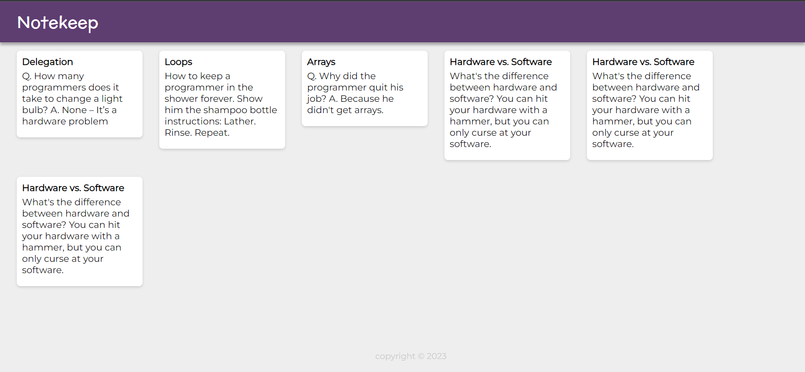The height and width of the screenshot is (372, 805).
Task: Select the Loops note title
Action: pyautogui.click(x=178, y=62)
